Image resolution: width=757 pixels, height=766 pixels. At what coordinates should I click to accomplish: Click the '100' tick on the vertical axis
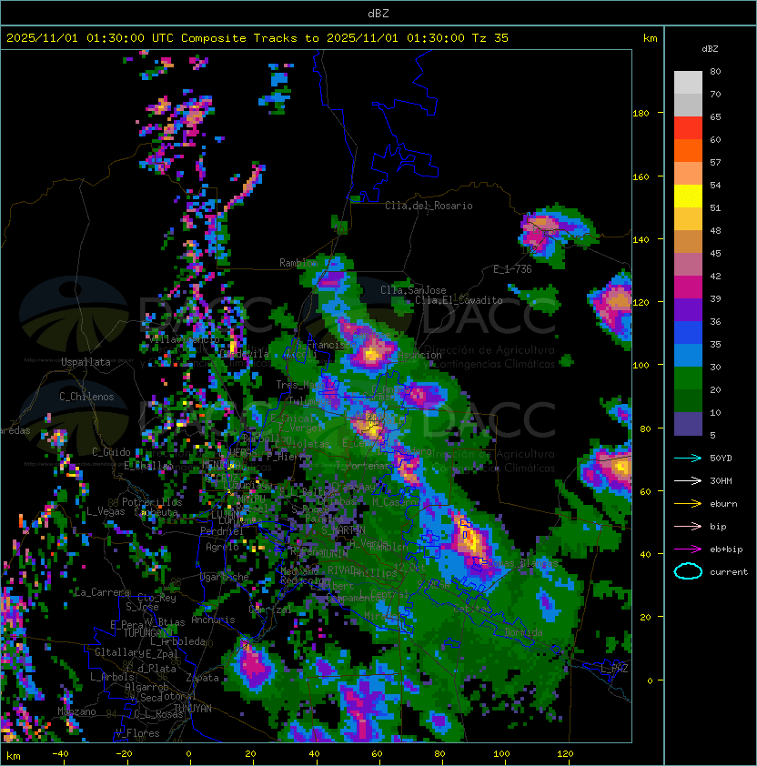tap(641, 365)
